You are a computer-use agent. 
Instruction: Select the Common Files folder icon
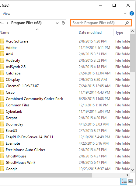(2, 105)
